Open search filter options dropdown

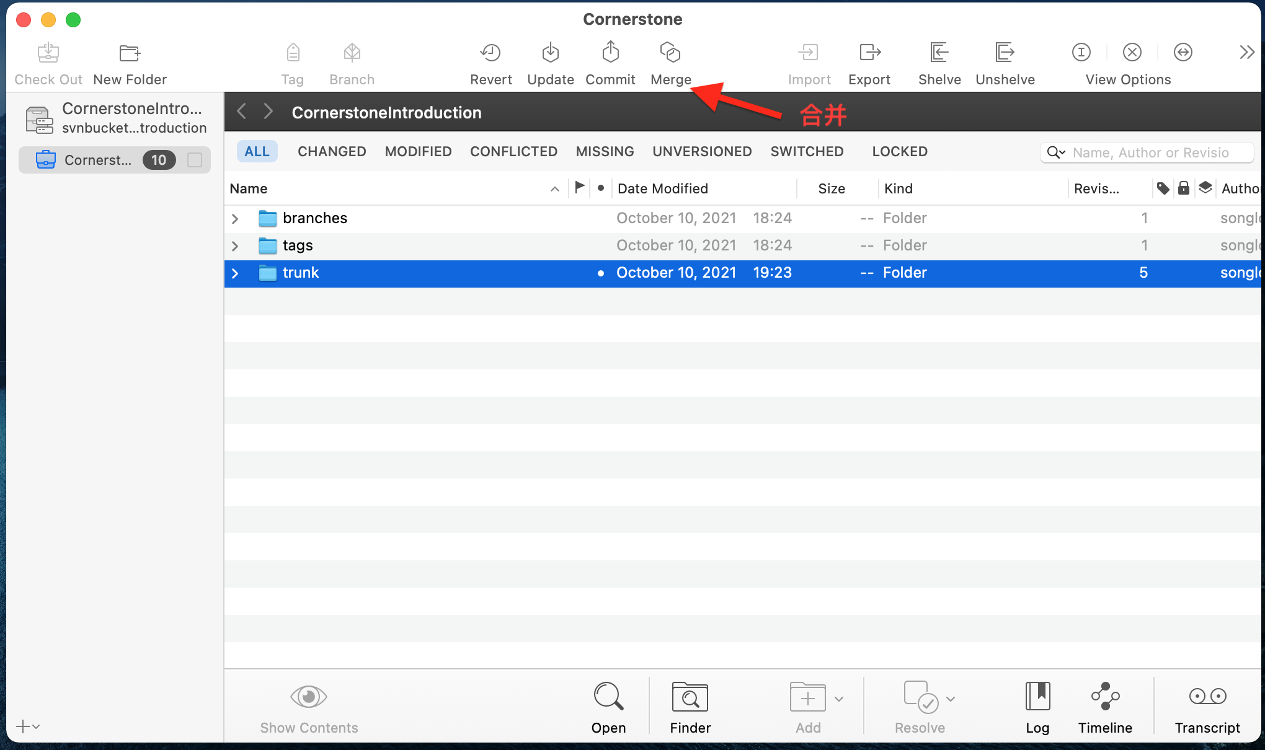click(1056, 152)
